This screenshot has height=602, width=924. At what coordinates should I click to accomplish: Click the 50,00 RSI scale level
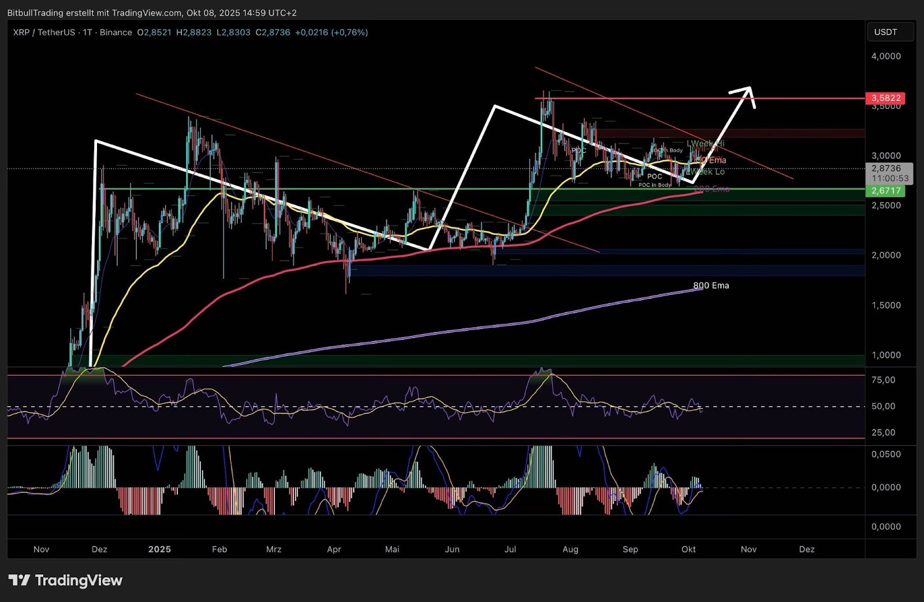click(883, 406)
